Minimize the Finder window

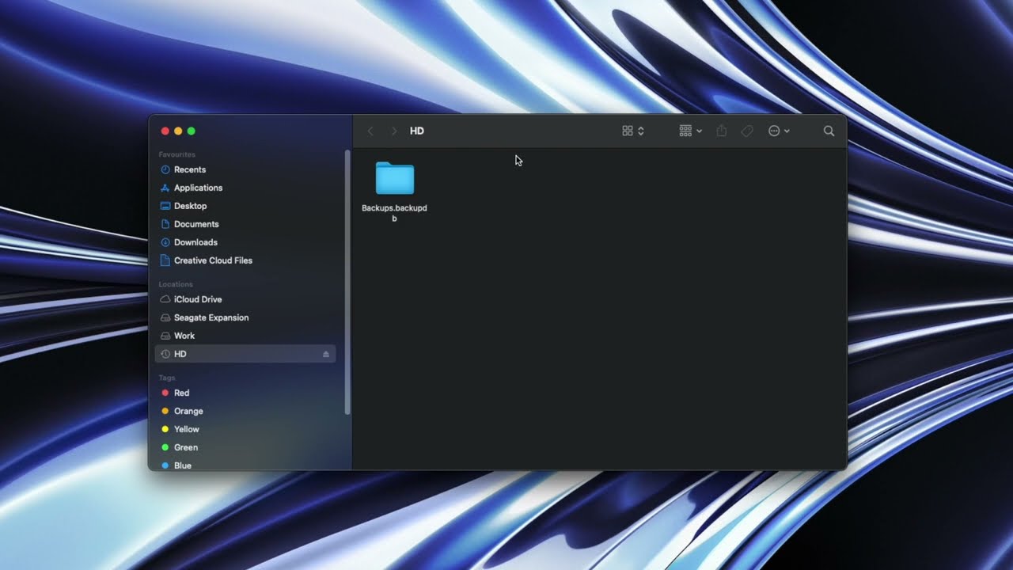[178, 131]
